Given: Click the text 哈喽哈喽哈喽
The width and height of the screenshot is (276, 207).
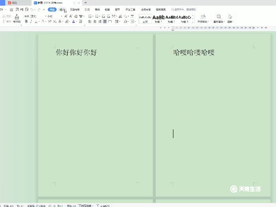Looking at the screenshot, I should click(194, 52).
